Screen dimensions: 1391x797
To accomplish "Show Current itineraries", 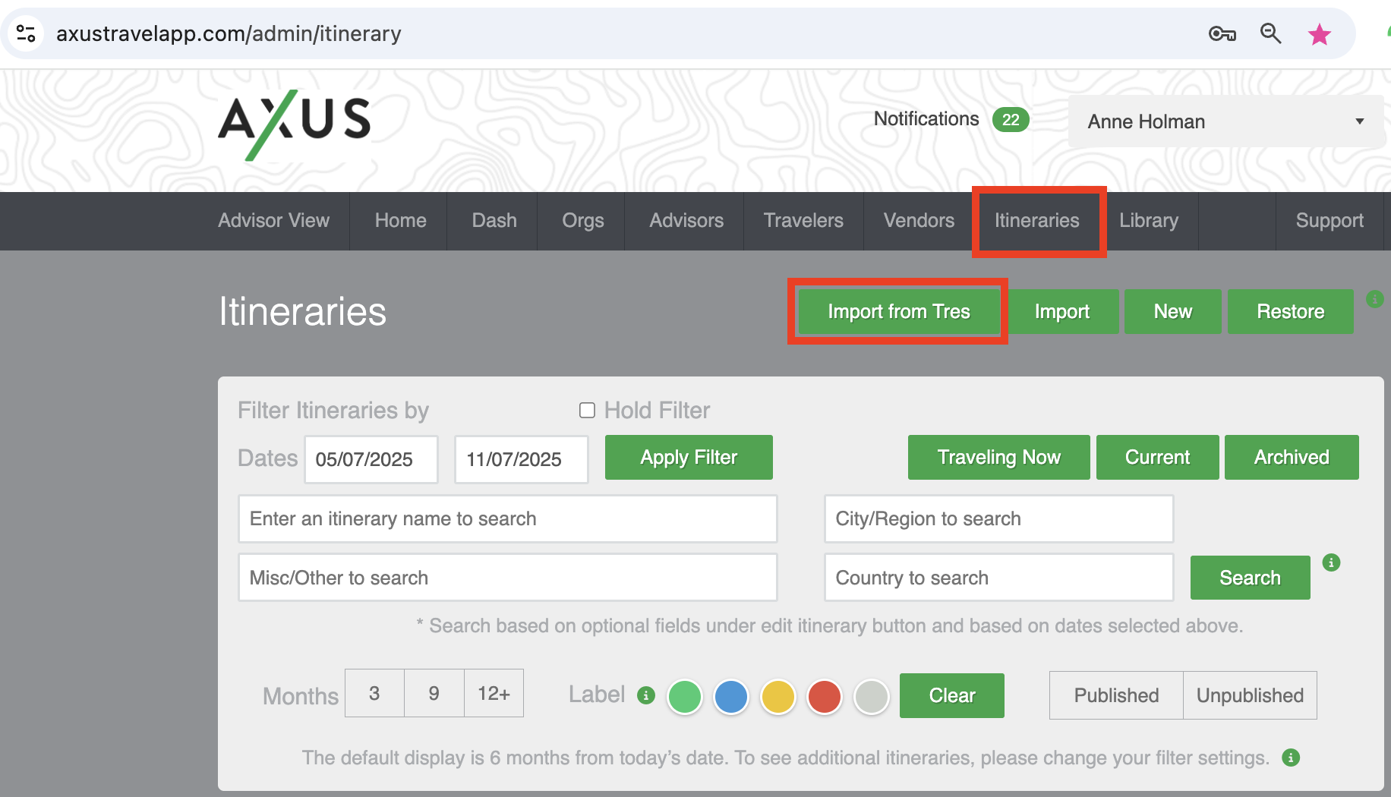I will [1158, 458].
